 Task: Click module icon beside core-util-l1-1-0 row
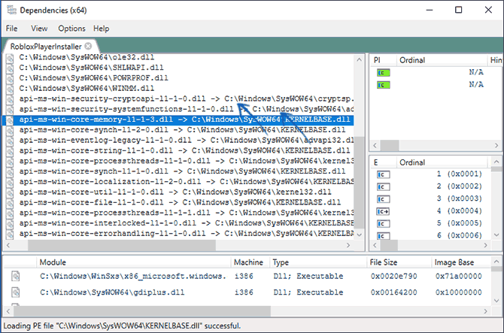(10, 192)
